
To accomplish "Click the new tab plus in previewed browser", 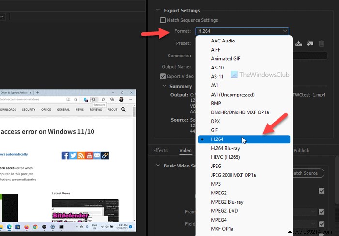I will tap(37, 93).
